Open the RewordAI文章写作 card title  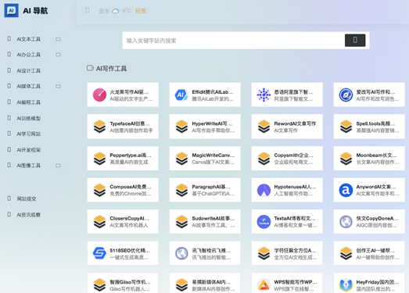[x=295, y=123]
